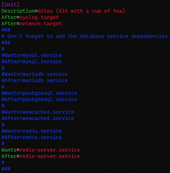
Task: Click the #Wants=mysql.service comment line
Action: [x=32, y=55]
